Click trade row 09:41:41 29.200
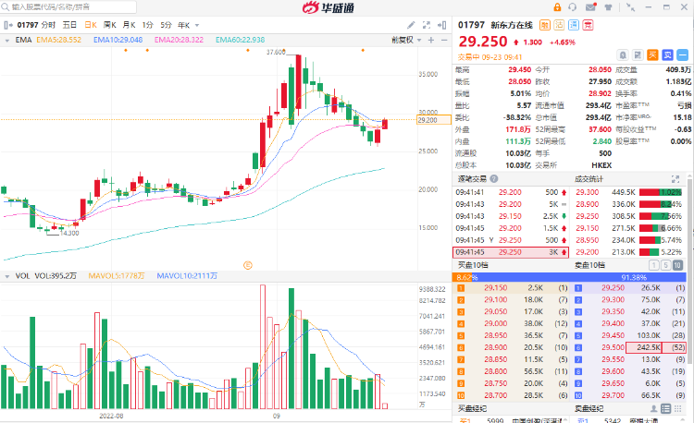This screenshot has height=423, width=694. tap(511, 192)
